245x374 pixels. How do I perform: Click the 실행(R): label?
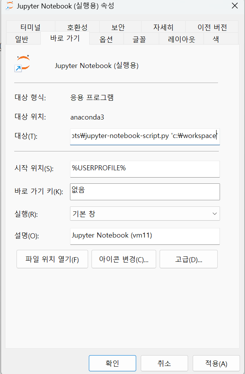click(26, 214)
